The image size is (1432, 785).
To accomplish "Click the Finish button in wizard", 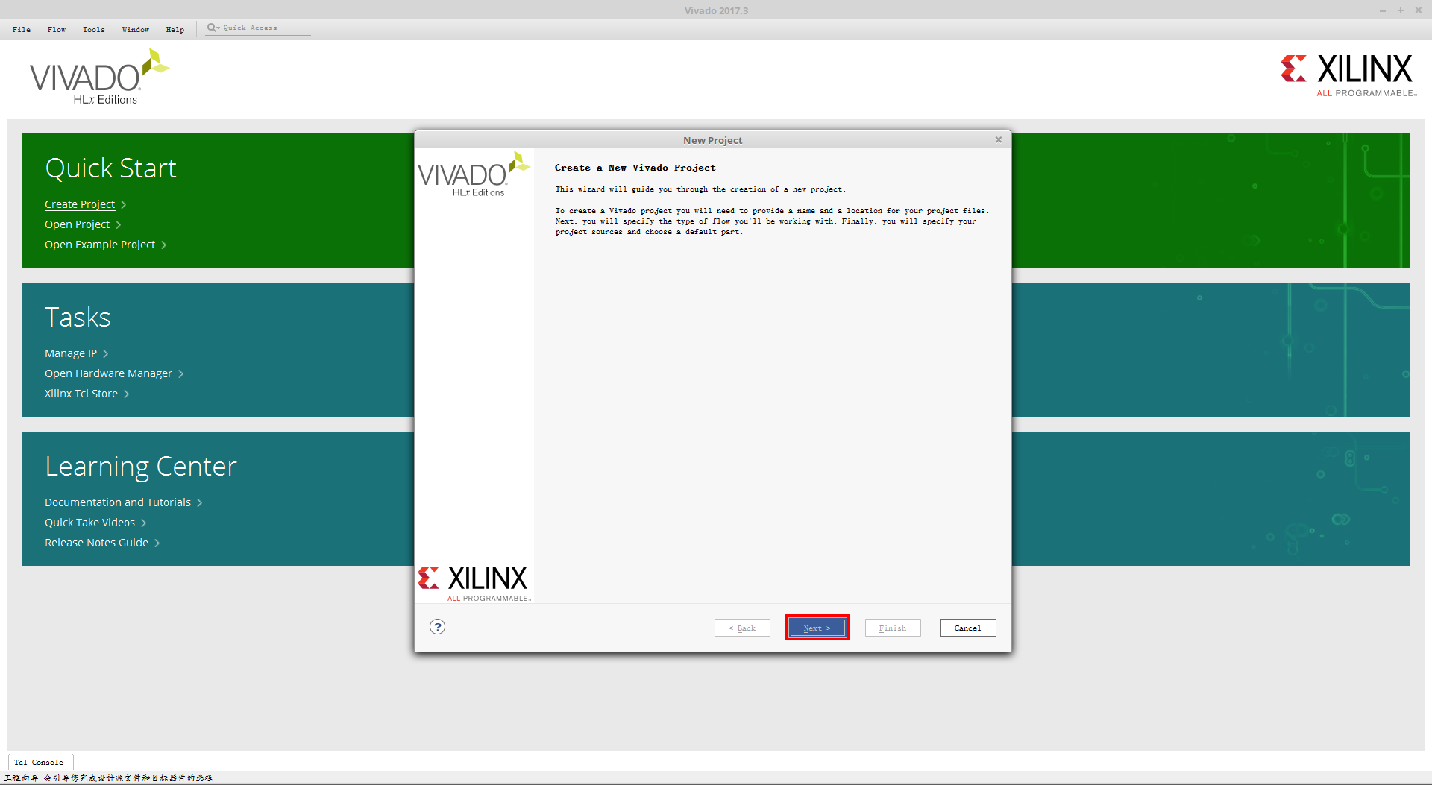I will click(x=893, y=628).
